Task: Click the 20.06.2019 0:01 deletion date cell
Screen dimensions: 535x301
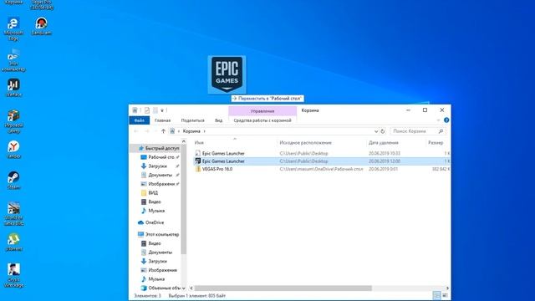Action: [x=383, y=169]
